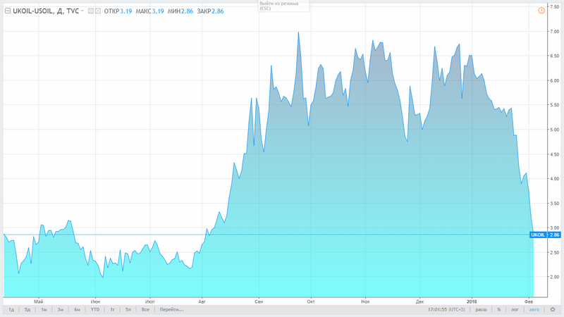Click the orange alert icon at top right
The width and height of the screenshot is (564, 317).
point(541,10)
